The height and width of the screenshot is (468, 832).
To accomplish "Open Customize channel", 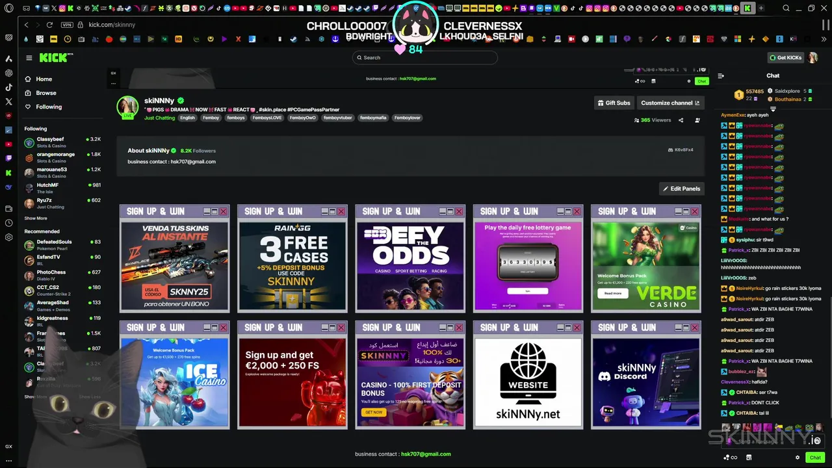I will pyautogui.click(x=670, y=103).
